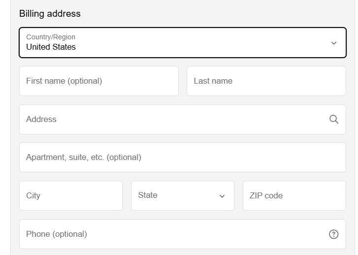
Task: Select the Address input field
Action: coord(183,120)
